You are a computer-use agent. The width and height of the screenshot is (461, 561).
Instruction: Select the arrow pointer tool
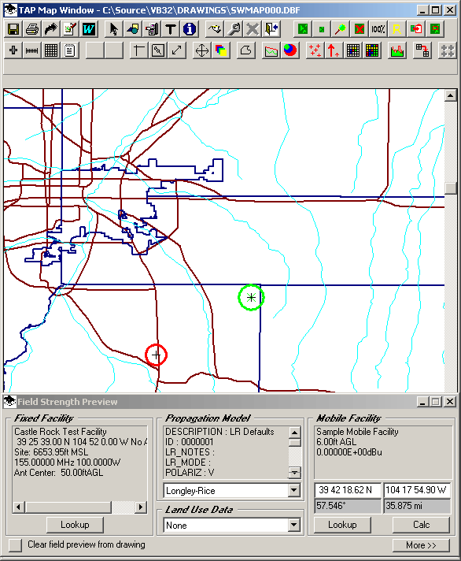pos(114,29)
